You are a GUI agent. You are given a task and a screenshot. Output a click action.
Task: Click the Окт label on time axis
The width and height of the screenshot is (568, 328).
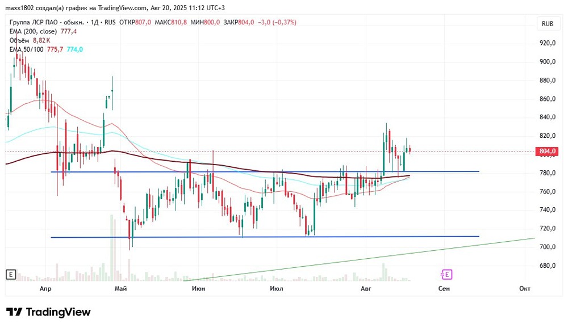pos(524,288)
